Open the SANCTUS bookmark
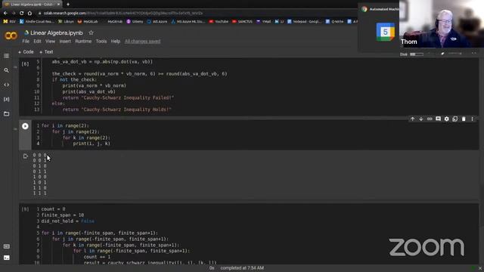 (242, 22)
